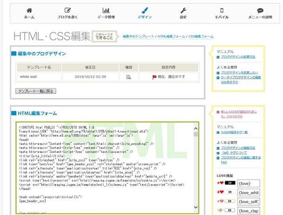The image size is (283, 215).
Task: Click the black love heart counter icon
Action: (226, 183)
